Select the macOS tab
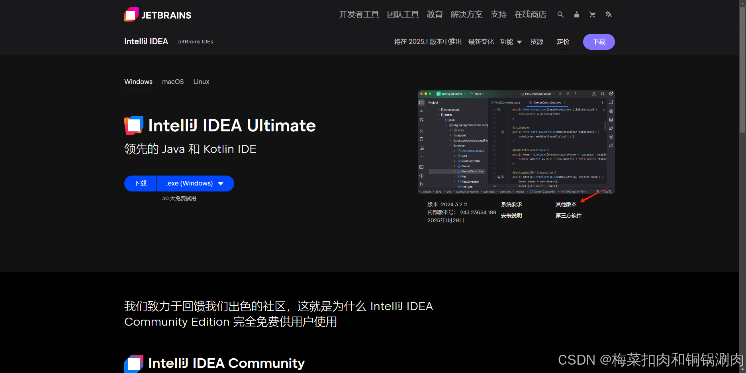 point(173,82)
